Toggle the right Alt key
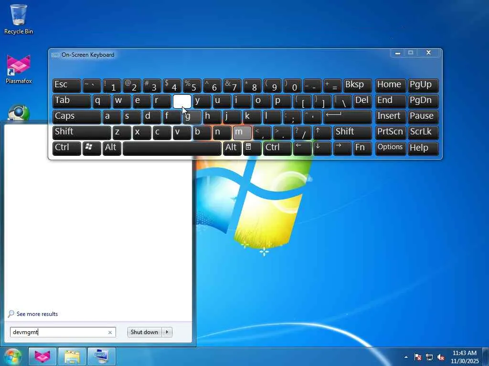The height and width of the screenshot is (366, 489). (232, 148)
